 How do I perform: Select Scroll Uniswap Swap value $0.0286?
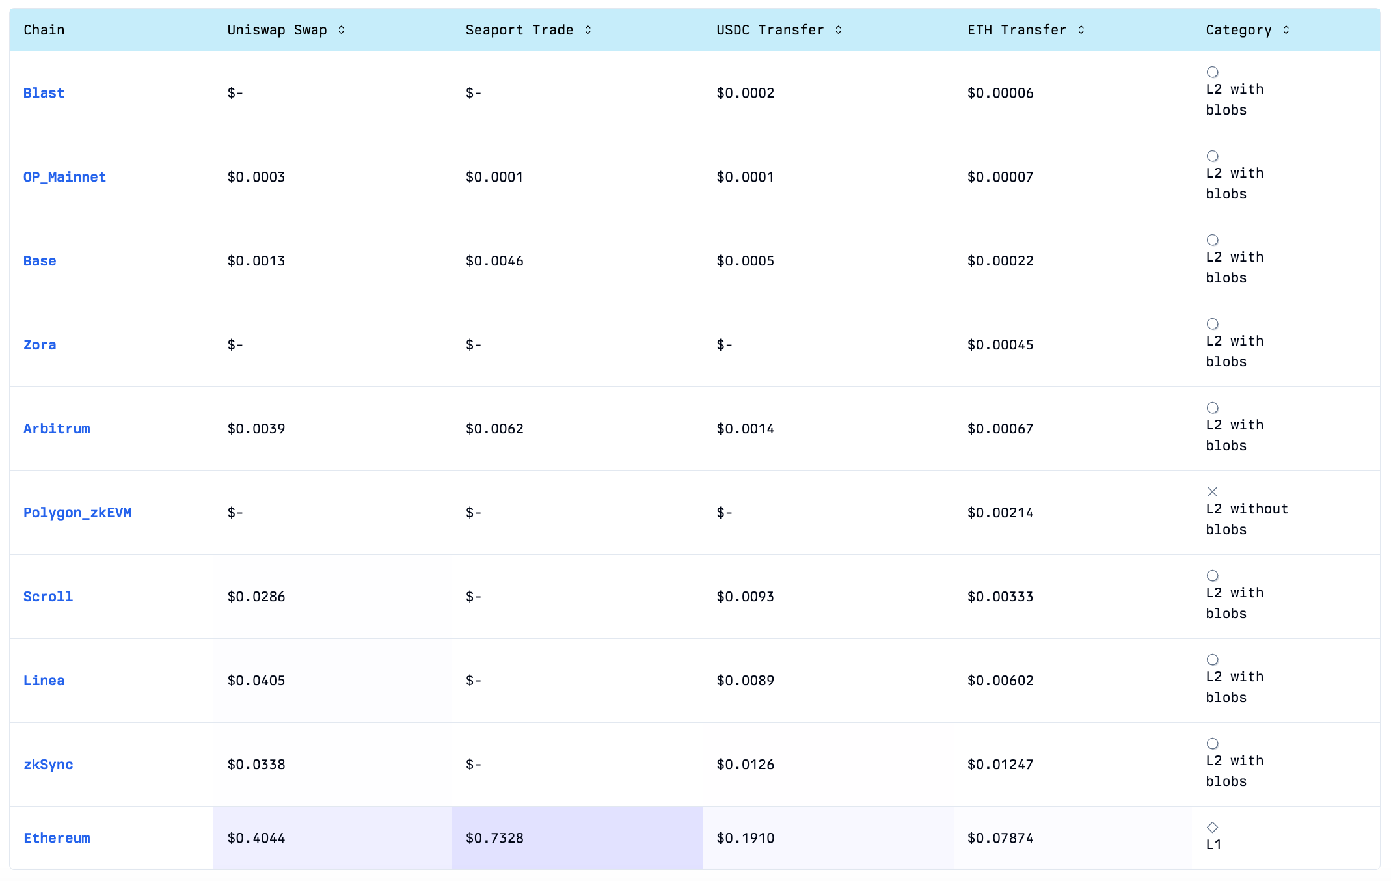tap(256, 597)
